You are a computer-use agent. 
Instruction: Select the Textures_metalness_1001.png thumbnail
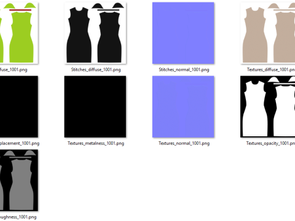coord(95,107)
